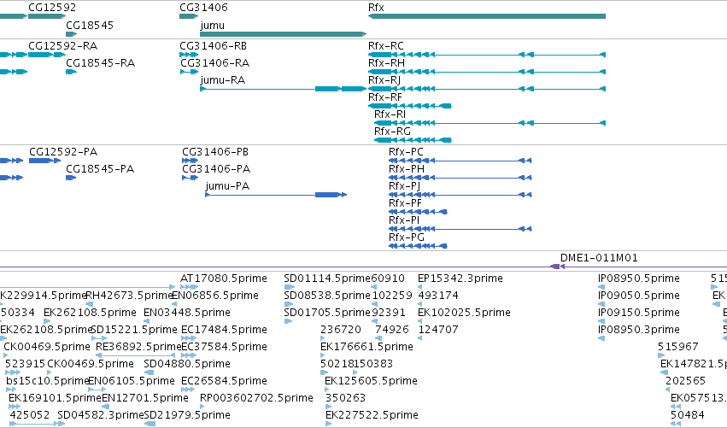Select transcript CG31406-RB
Viewport: 727px width, 428px height.
point(214,46)
